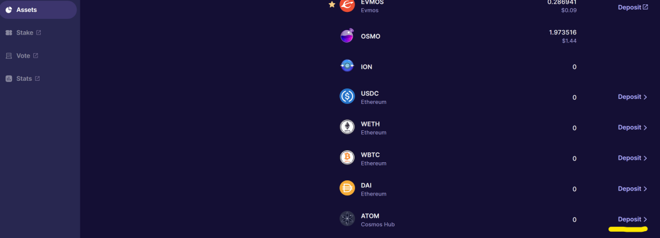The height and width of the screenshot is (238, 660).
Task: Expand the arrow beside DAI Deposit
Action: (x=646, y=189)
